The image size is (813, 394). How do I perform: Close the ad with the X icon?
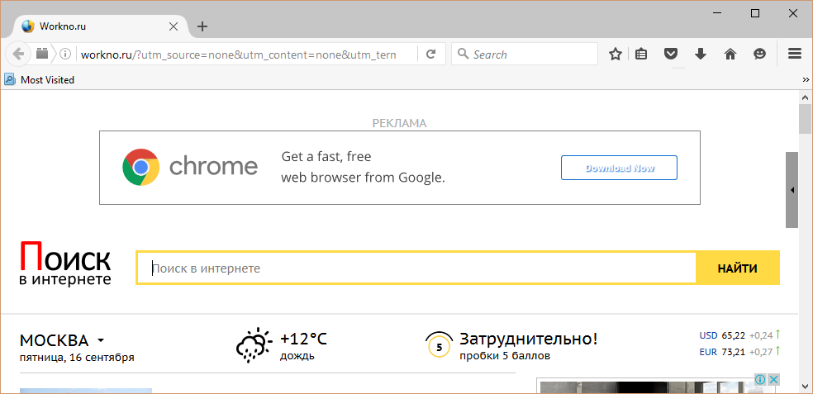[774, 379]
